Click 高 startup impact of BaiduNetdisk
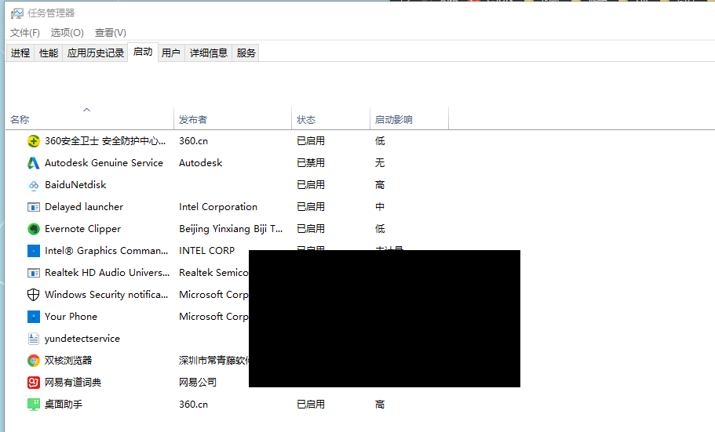Screen dimensions: 715x432 [380, 185]
